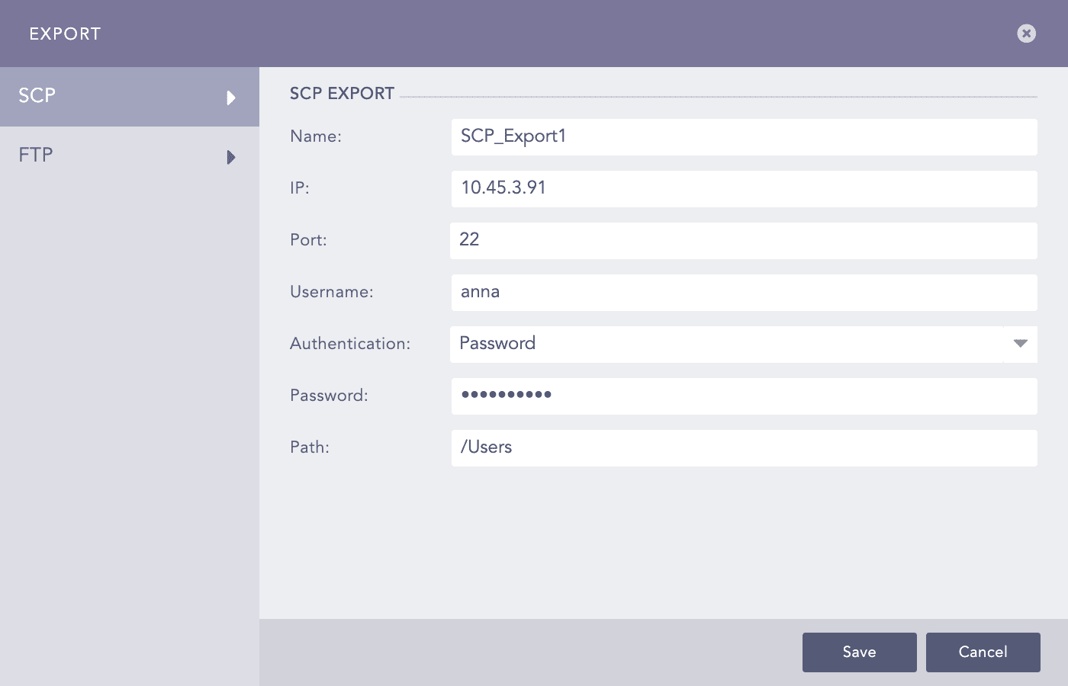Click the SCP section arrow icon
Viewport: 1068px width, 686px height.
tap(231, 97)
